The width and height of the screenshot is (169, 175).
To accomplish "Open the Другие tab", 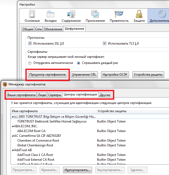I will coord(105,95).
